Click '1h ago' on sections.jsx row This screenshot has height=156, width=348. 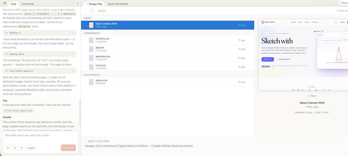click(242, 40)
